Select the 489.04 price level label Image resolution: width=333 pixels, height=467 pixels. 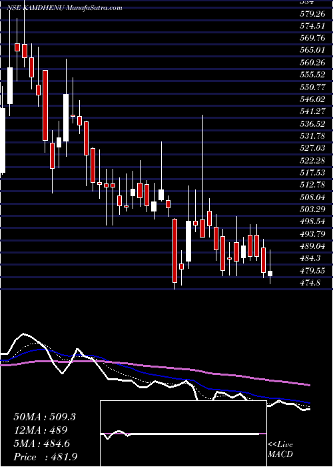(312, 246)
